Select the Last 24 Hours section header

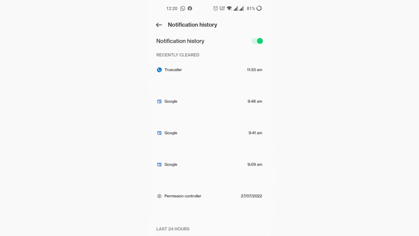click(x=173, y=229)
